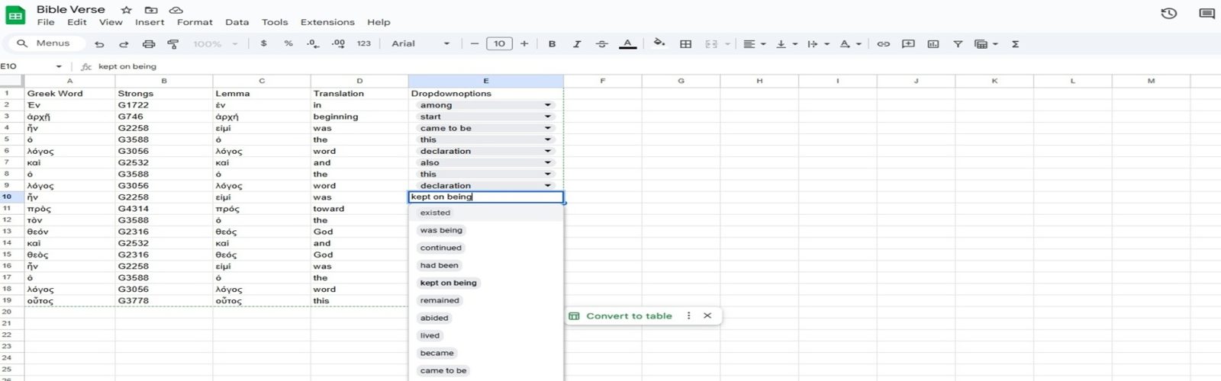Open the Arial font dropdown
Viewport: 1221px width, 381px height.
click(x=420, y=44)
